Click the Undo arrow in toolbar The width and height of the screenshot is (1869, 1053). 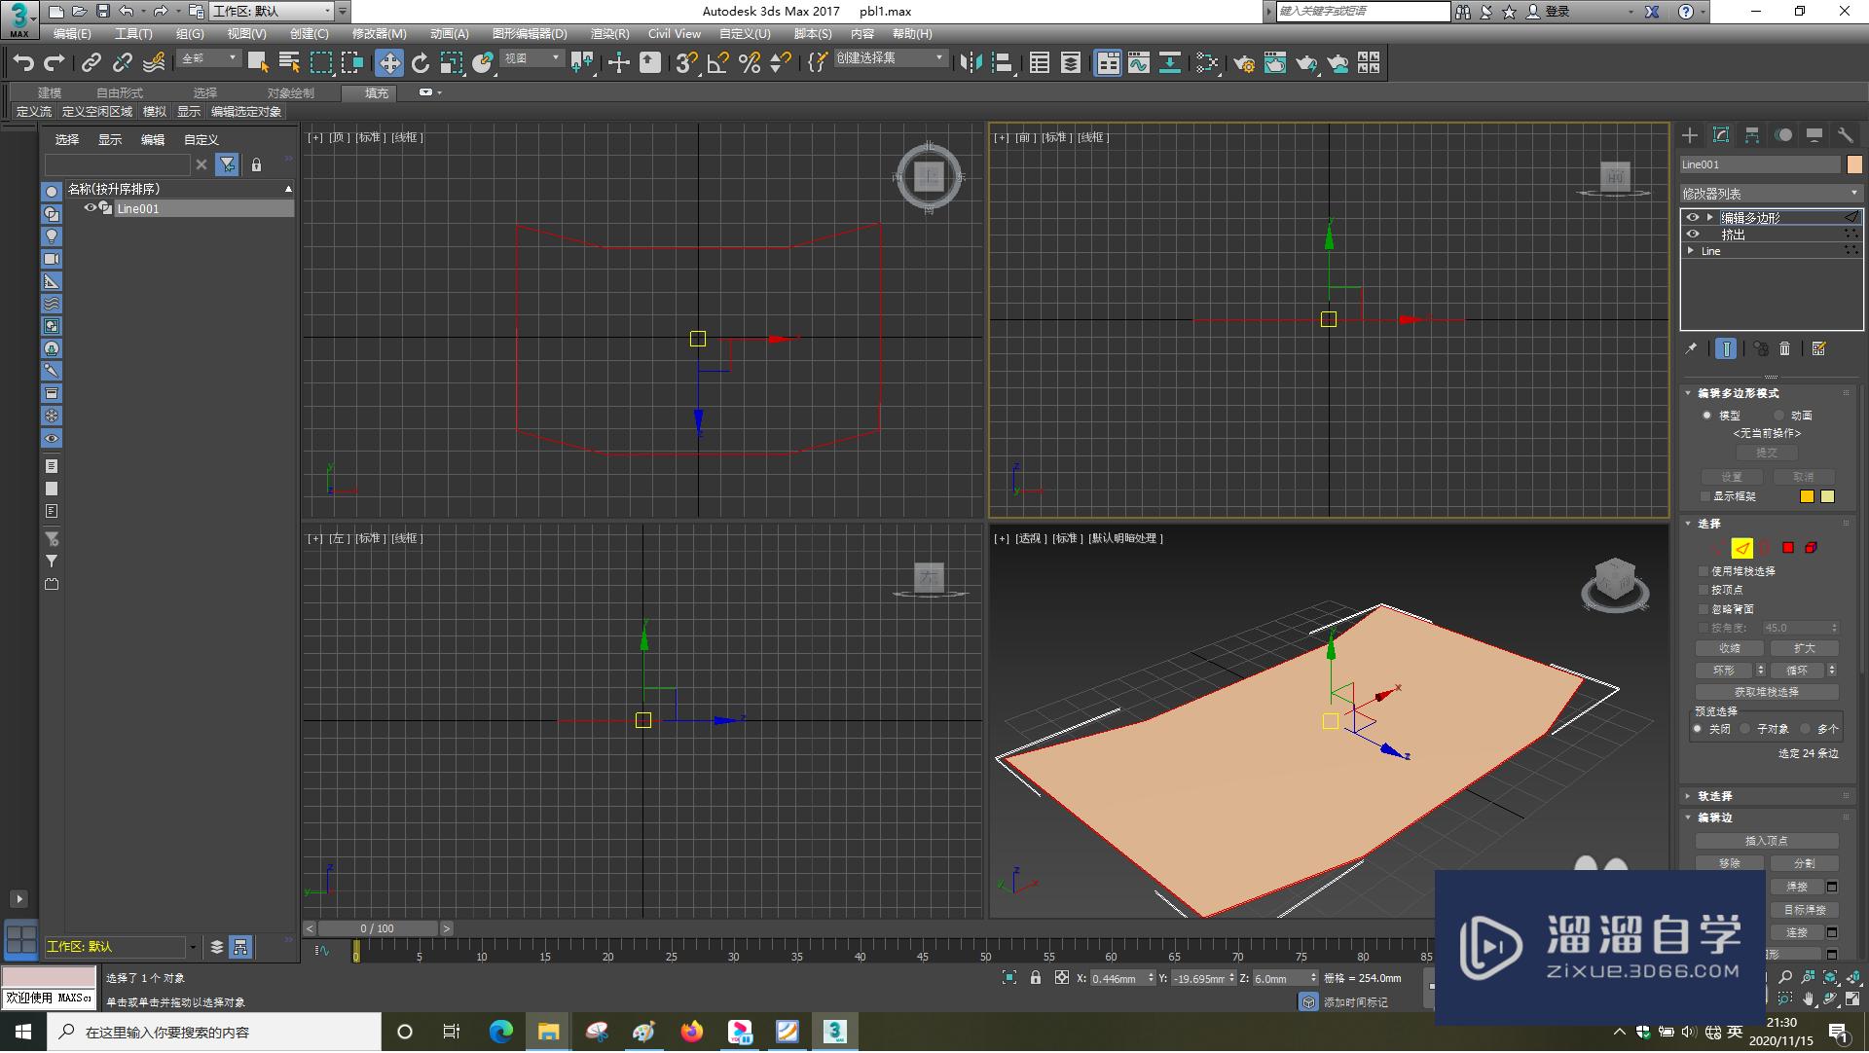pos(22,63)
